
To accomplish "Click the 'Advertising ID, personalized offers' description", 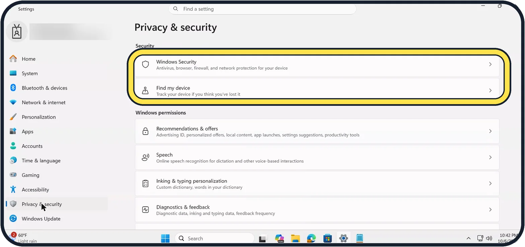I will 258,135.
